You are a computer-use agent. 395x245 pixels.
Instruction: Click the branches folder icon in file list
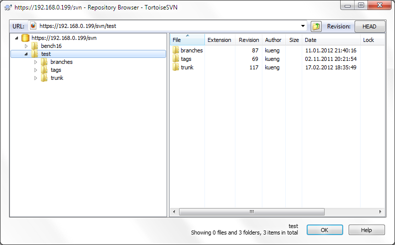[176, 50]
